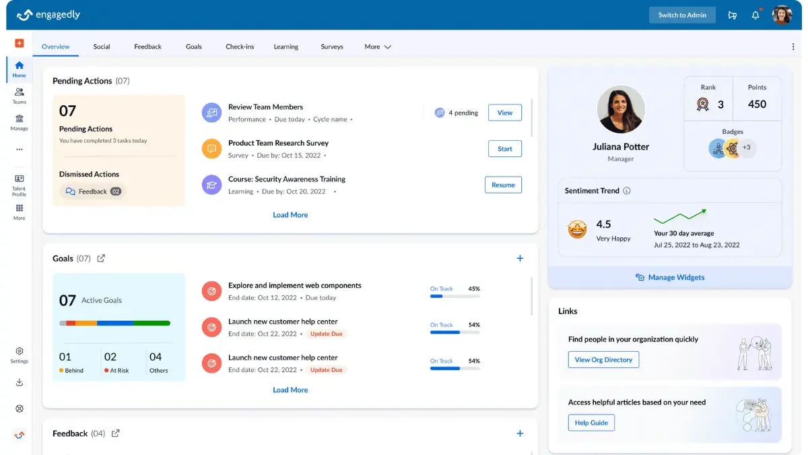The image size is (808, 455).
Task: Load More pending actions
Action: coord(290,215)
